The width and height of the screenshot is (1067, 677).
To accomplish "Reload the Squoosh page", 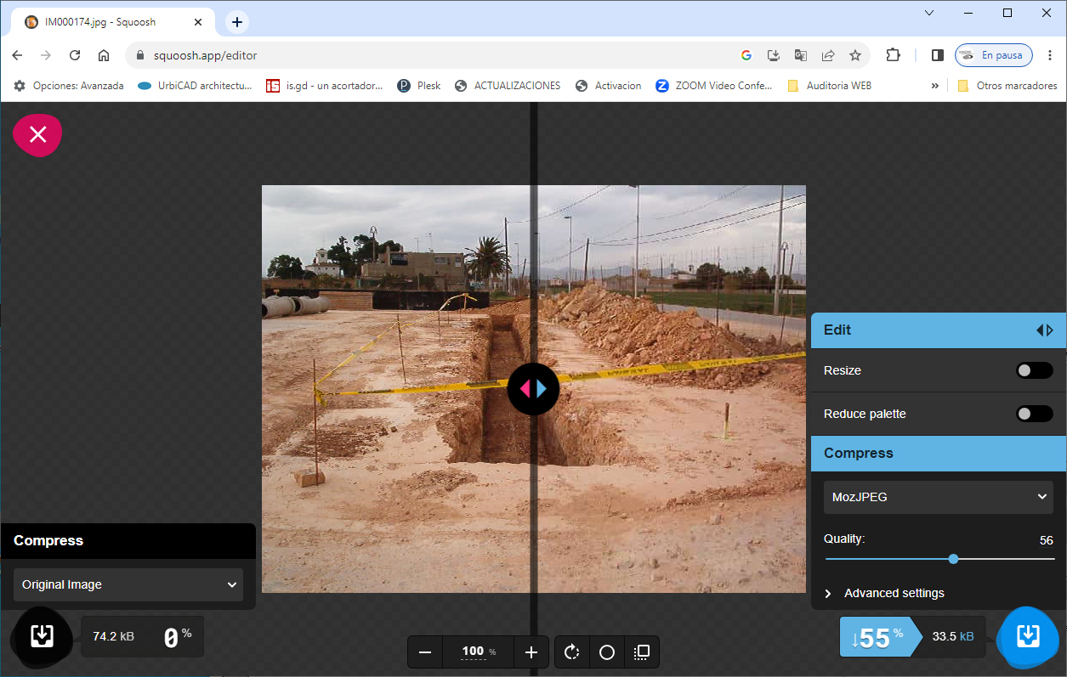I will click(x=75, y=55).
